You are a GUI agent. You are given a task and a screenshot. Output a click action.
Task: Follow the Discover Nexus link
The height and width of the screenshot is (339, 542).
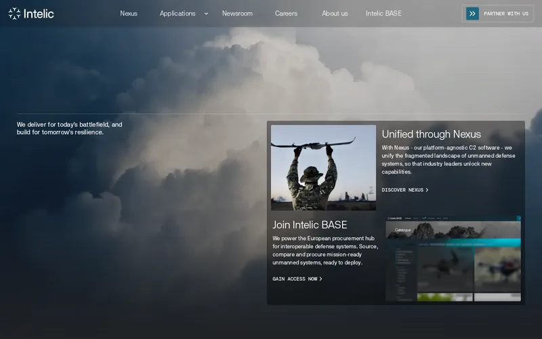click(404, 190)
